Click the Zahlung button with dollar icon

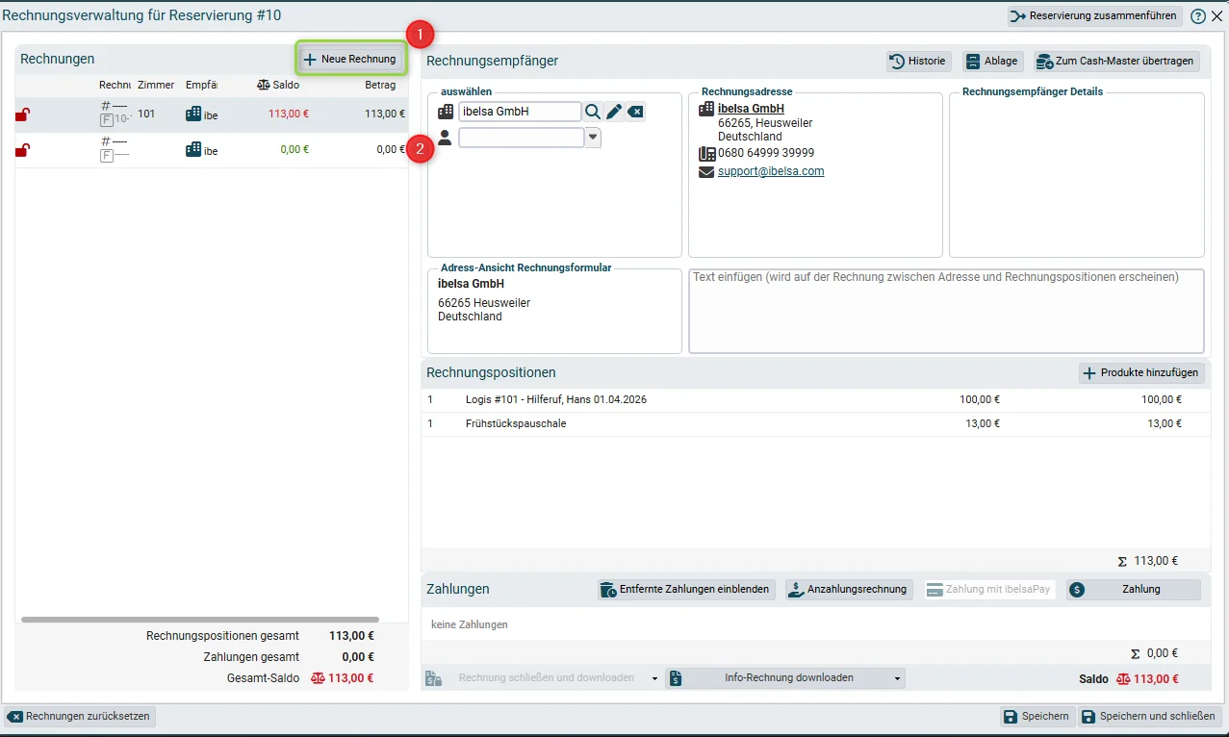tap(1134, 590)
